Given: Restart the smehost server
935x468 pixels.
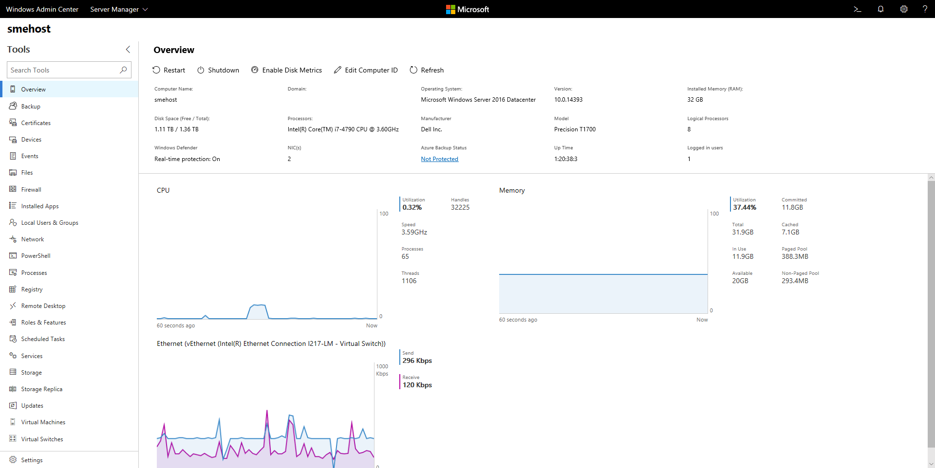Looking at the screenshot, I should 169,70.
